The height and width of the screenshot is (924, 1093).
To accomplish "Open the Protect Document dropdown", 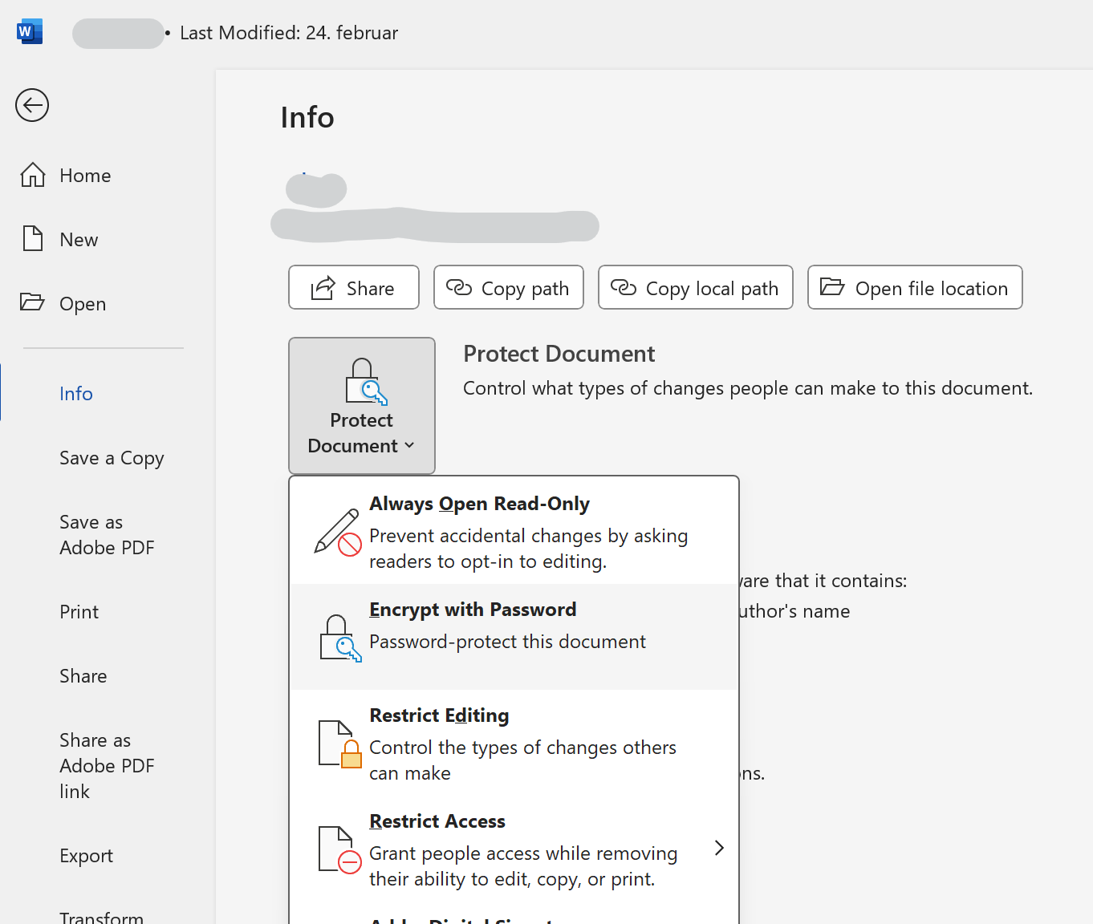I will click(x=361, y=406).
